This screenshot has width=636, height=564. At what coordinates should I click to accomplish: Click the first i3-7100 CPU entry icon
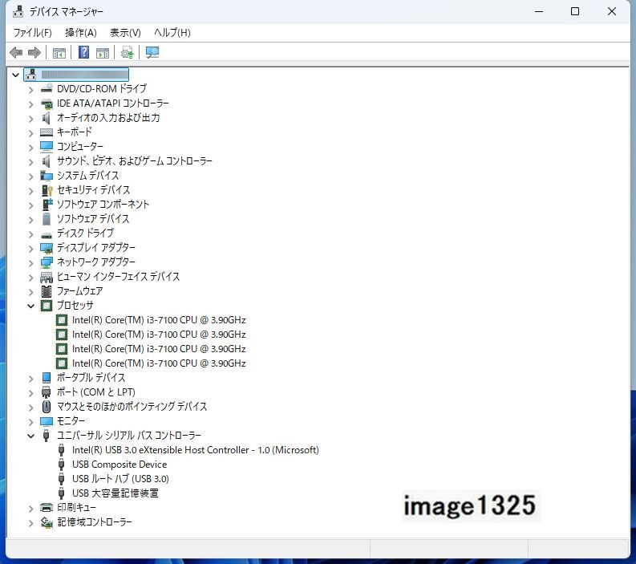point(62,320)
